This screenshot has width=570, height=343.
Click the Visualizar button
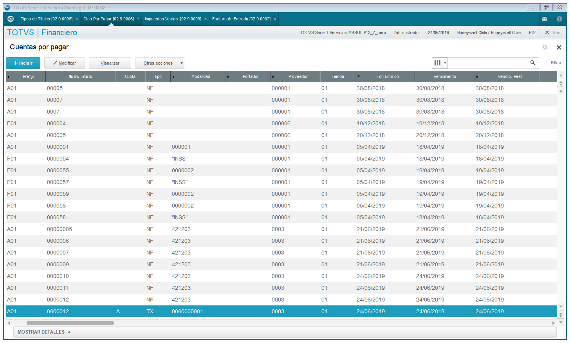click(x=110, y=63)
